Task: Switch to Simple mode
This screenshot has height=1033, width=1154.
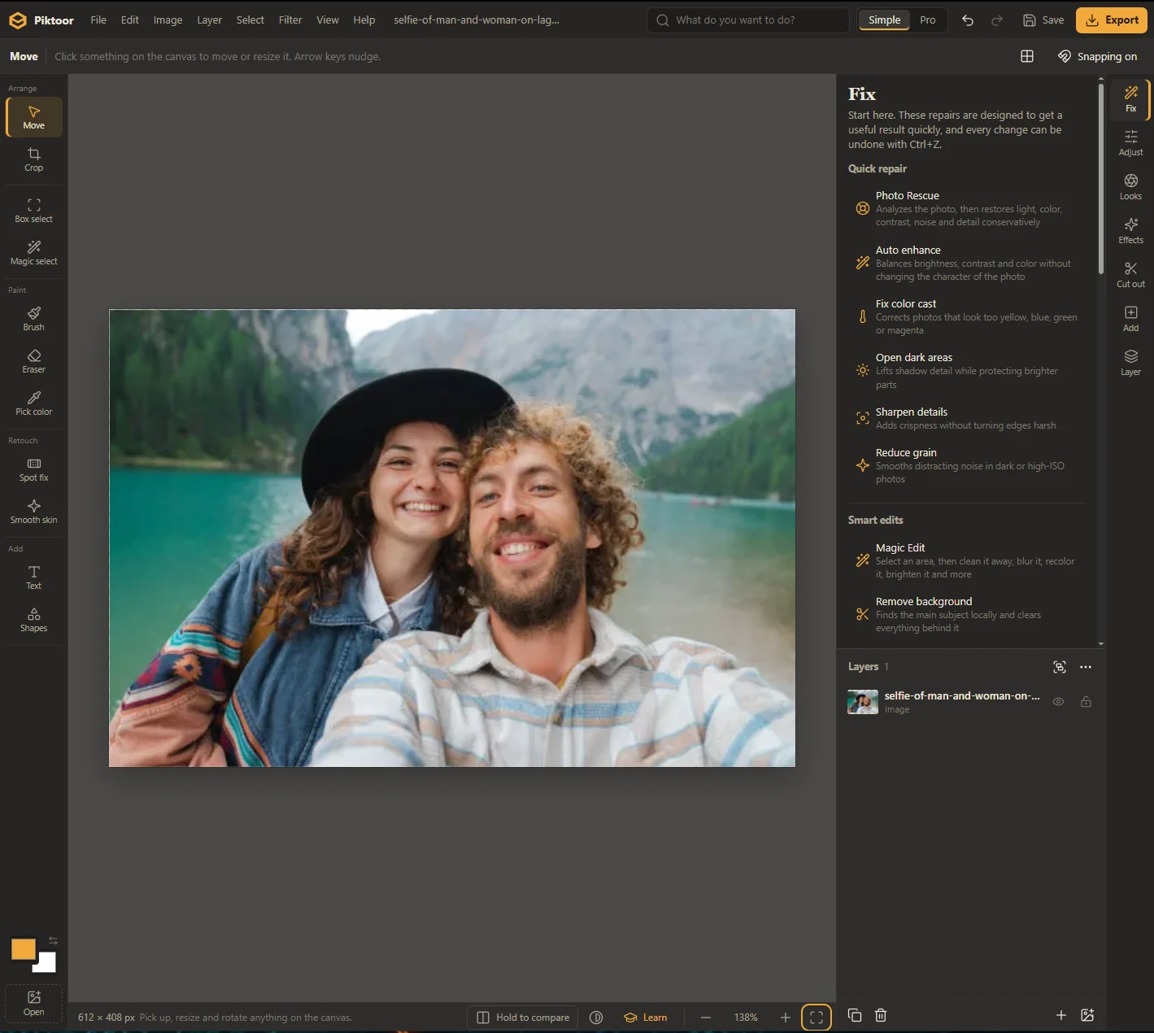Action: [x=884, y=20]
